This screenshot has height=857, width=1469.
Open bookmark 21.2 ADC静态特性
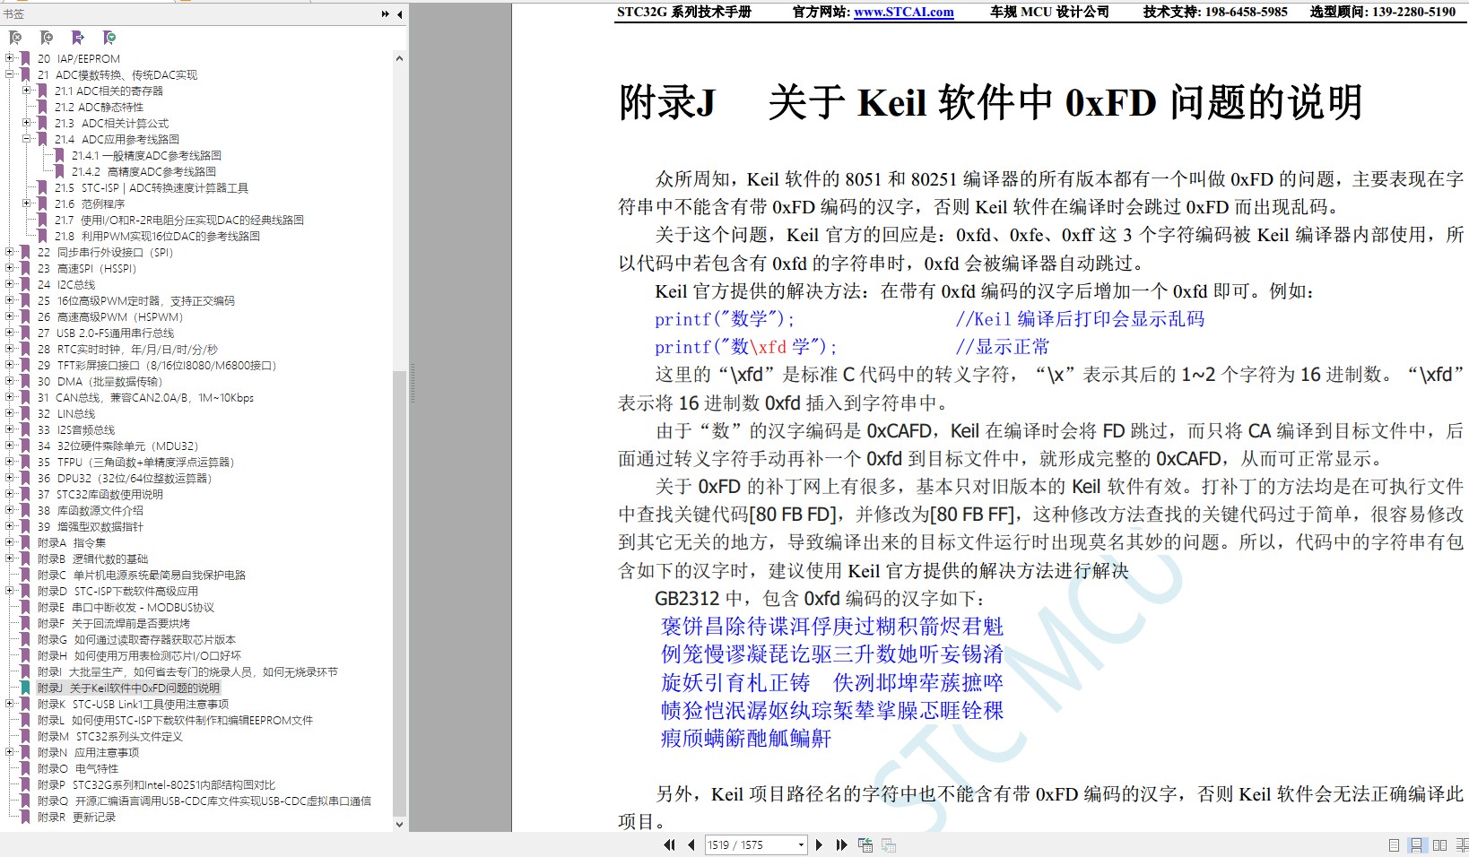pos(99,107)
